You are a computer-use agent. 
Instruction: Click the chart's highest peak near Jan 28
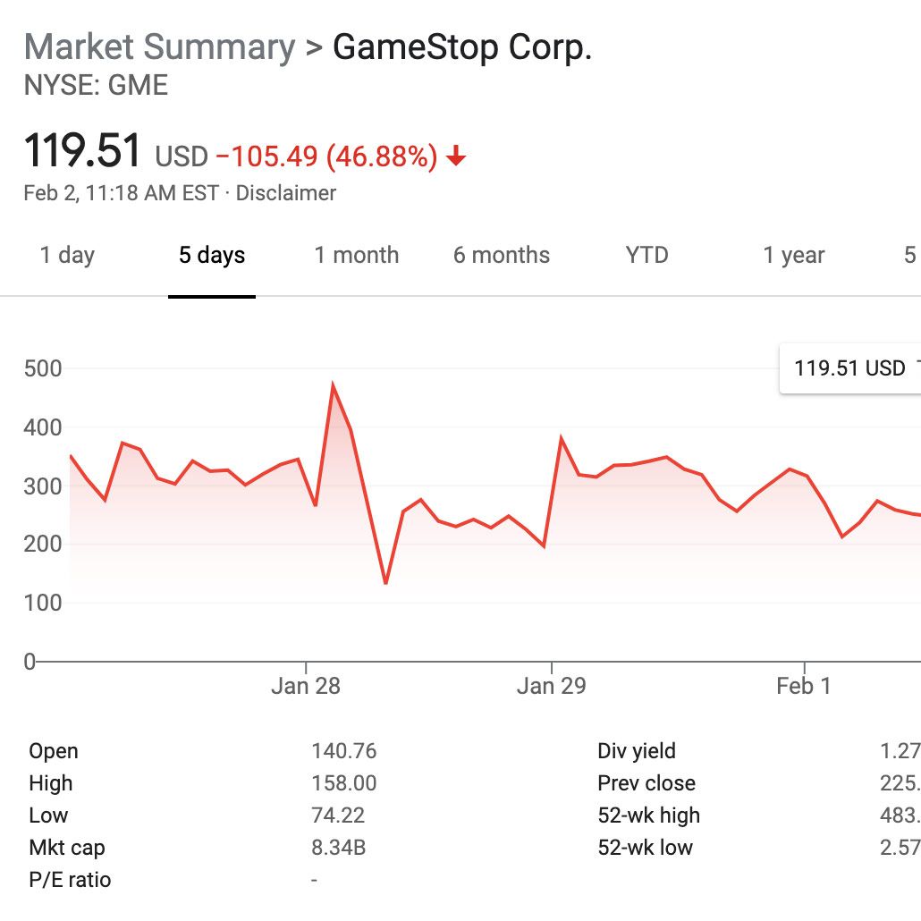click(333, 386)
